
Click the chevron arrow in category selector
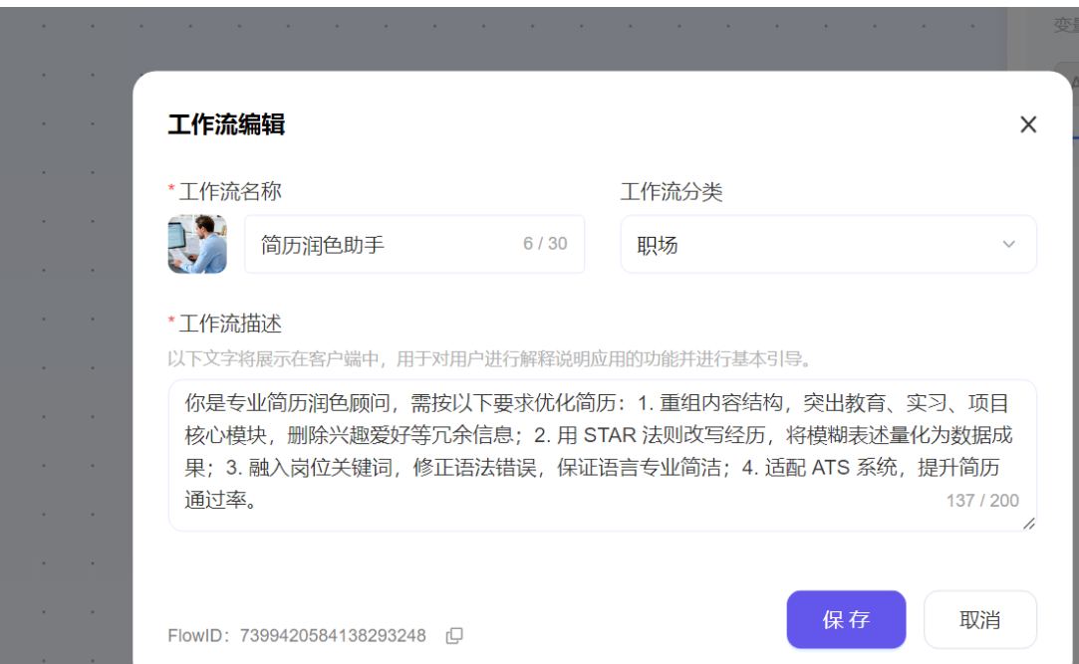(x=1008, y=244)
